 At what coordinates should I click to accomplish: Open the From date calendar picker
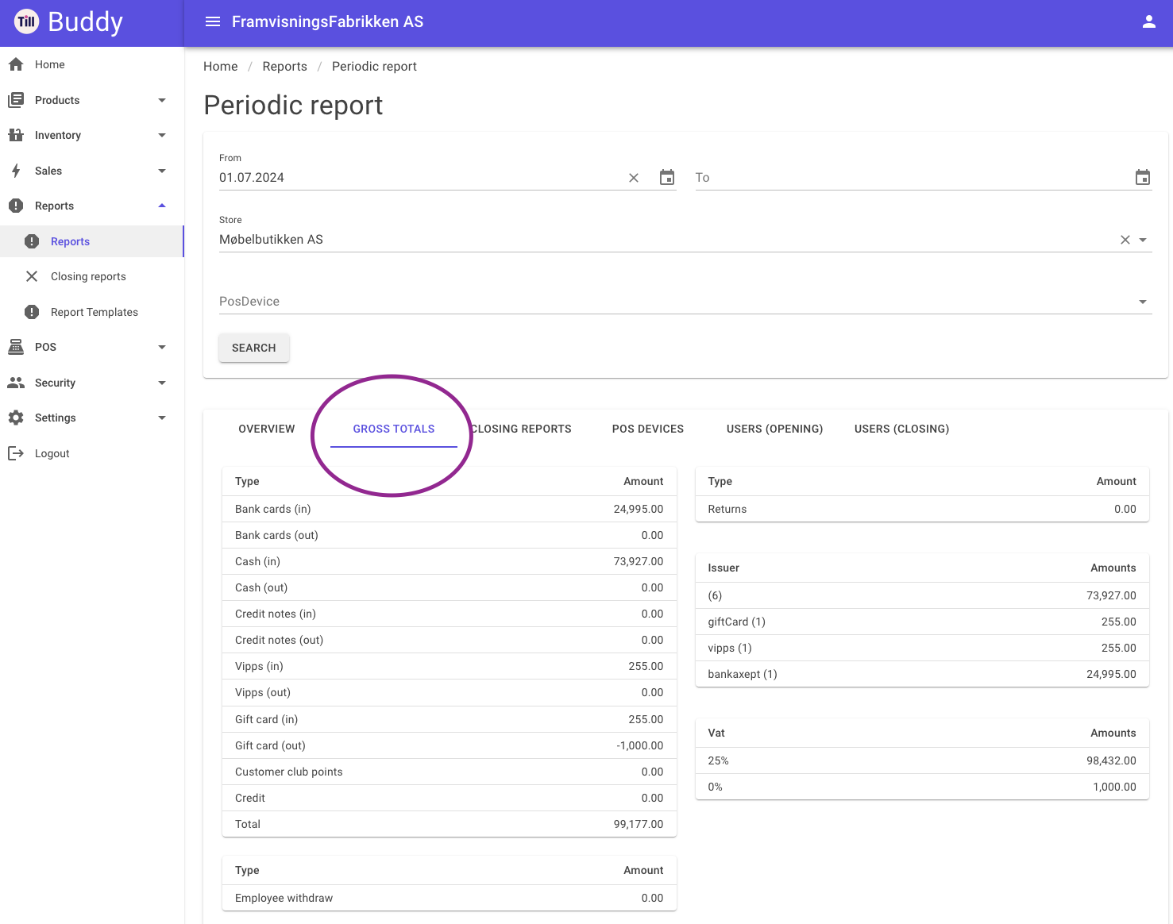[667, 177]
